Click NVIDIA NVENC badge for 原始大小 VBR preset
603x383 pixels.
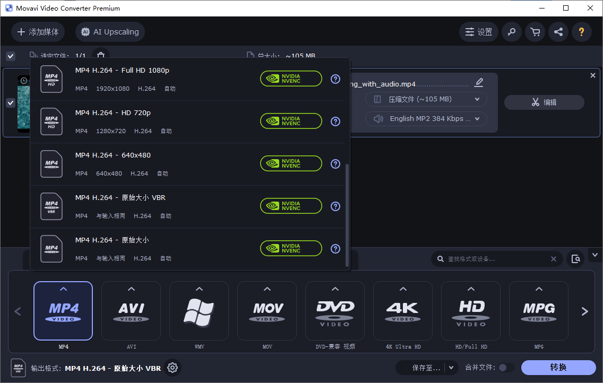click(x=291, y=206)
